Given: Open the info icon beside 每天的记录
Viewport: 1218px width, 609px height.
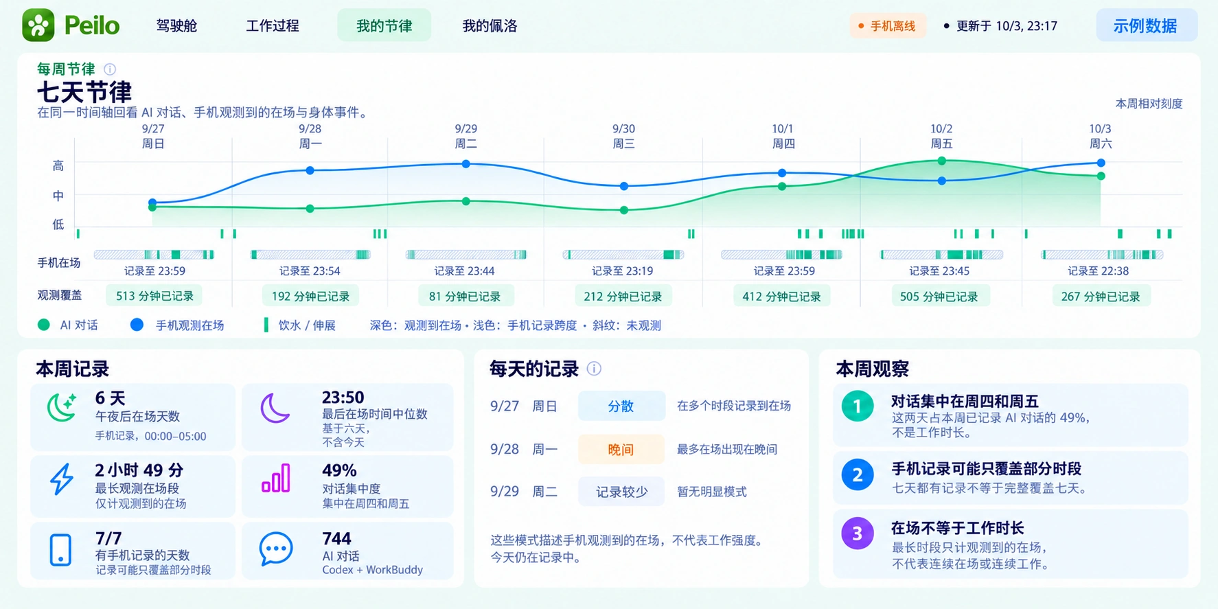Looking at the screenshot, I should [595, 369].
